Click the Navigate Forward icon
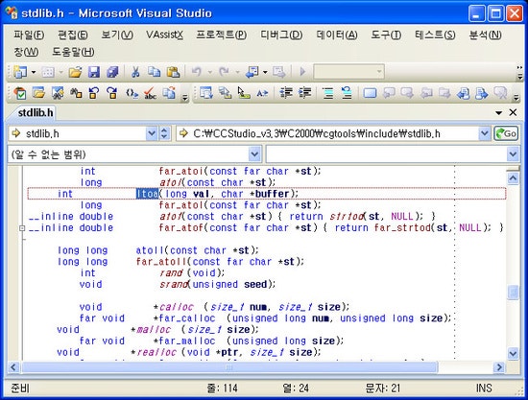This screenshot has height=400, width=528. coord(279,72)
